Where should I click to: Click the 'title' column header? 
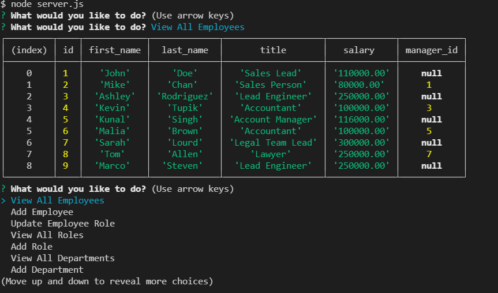coord(273,50)
